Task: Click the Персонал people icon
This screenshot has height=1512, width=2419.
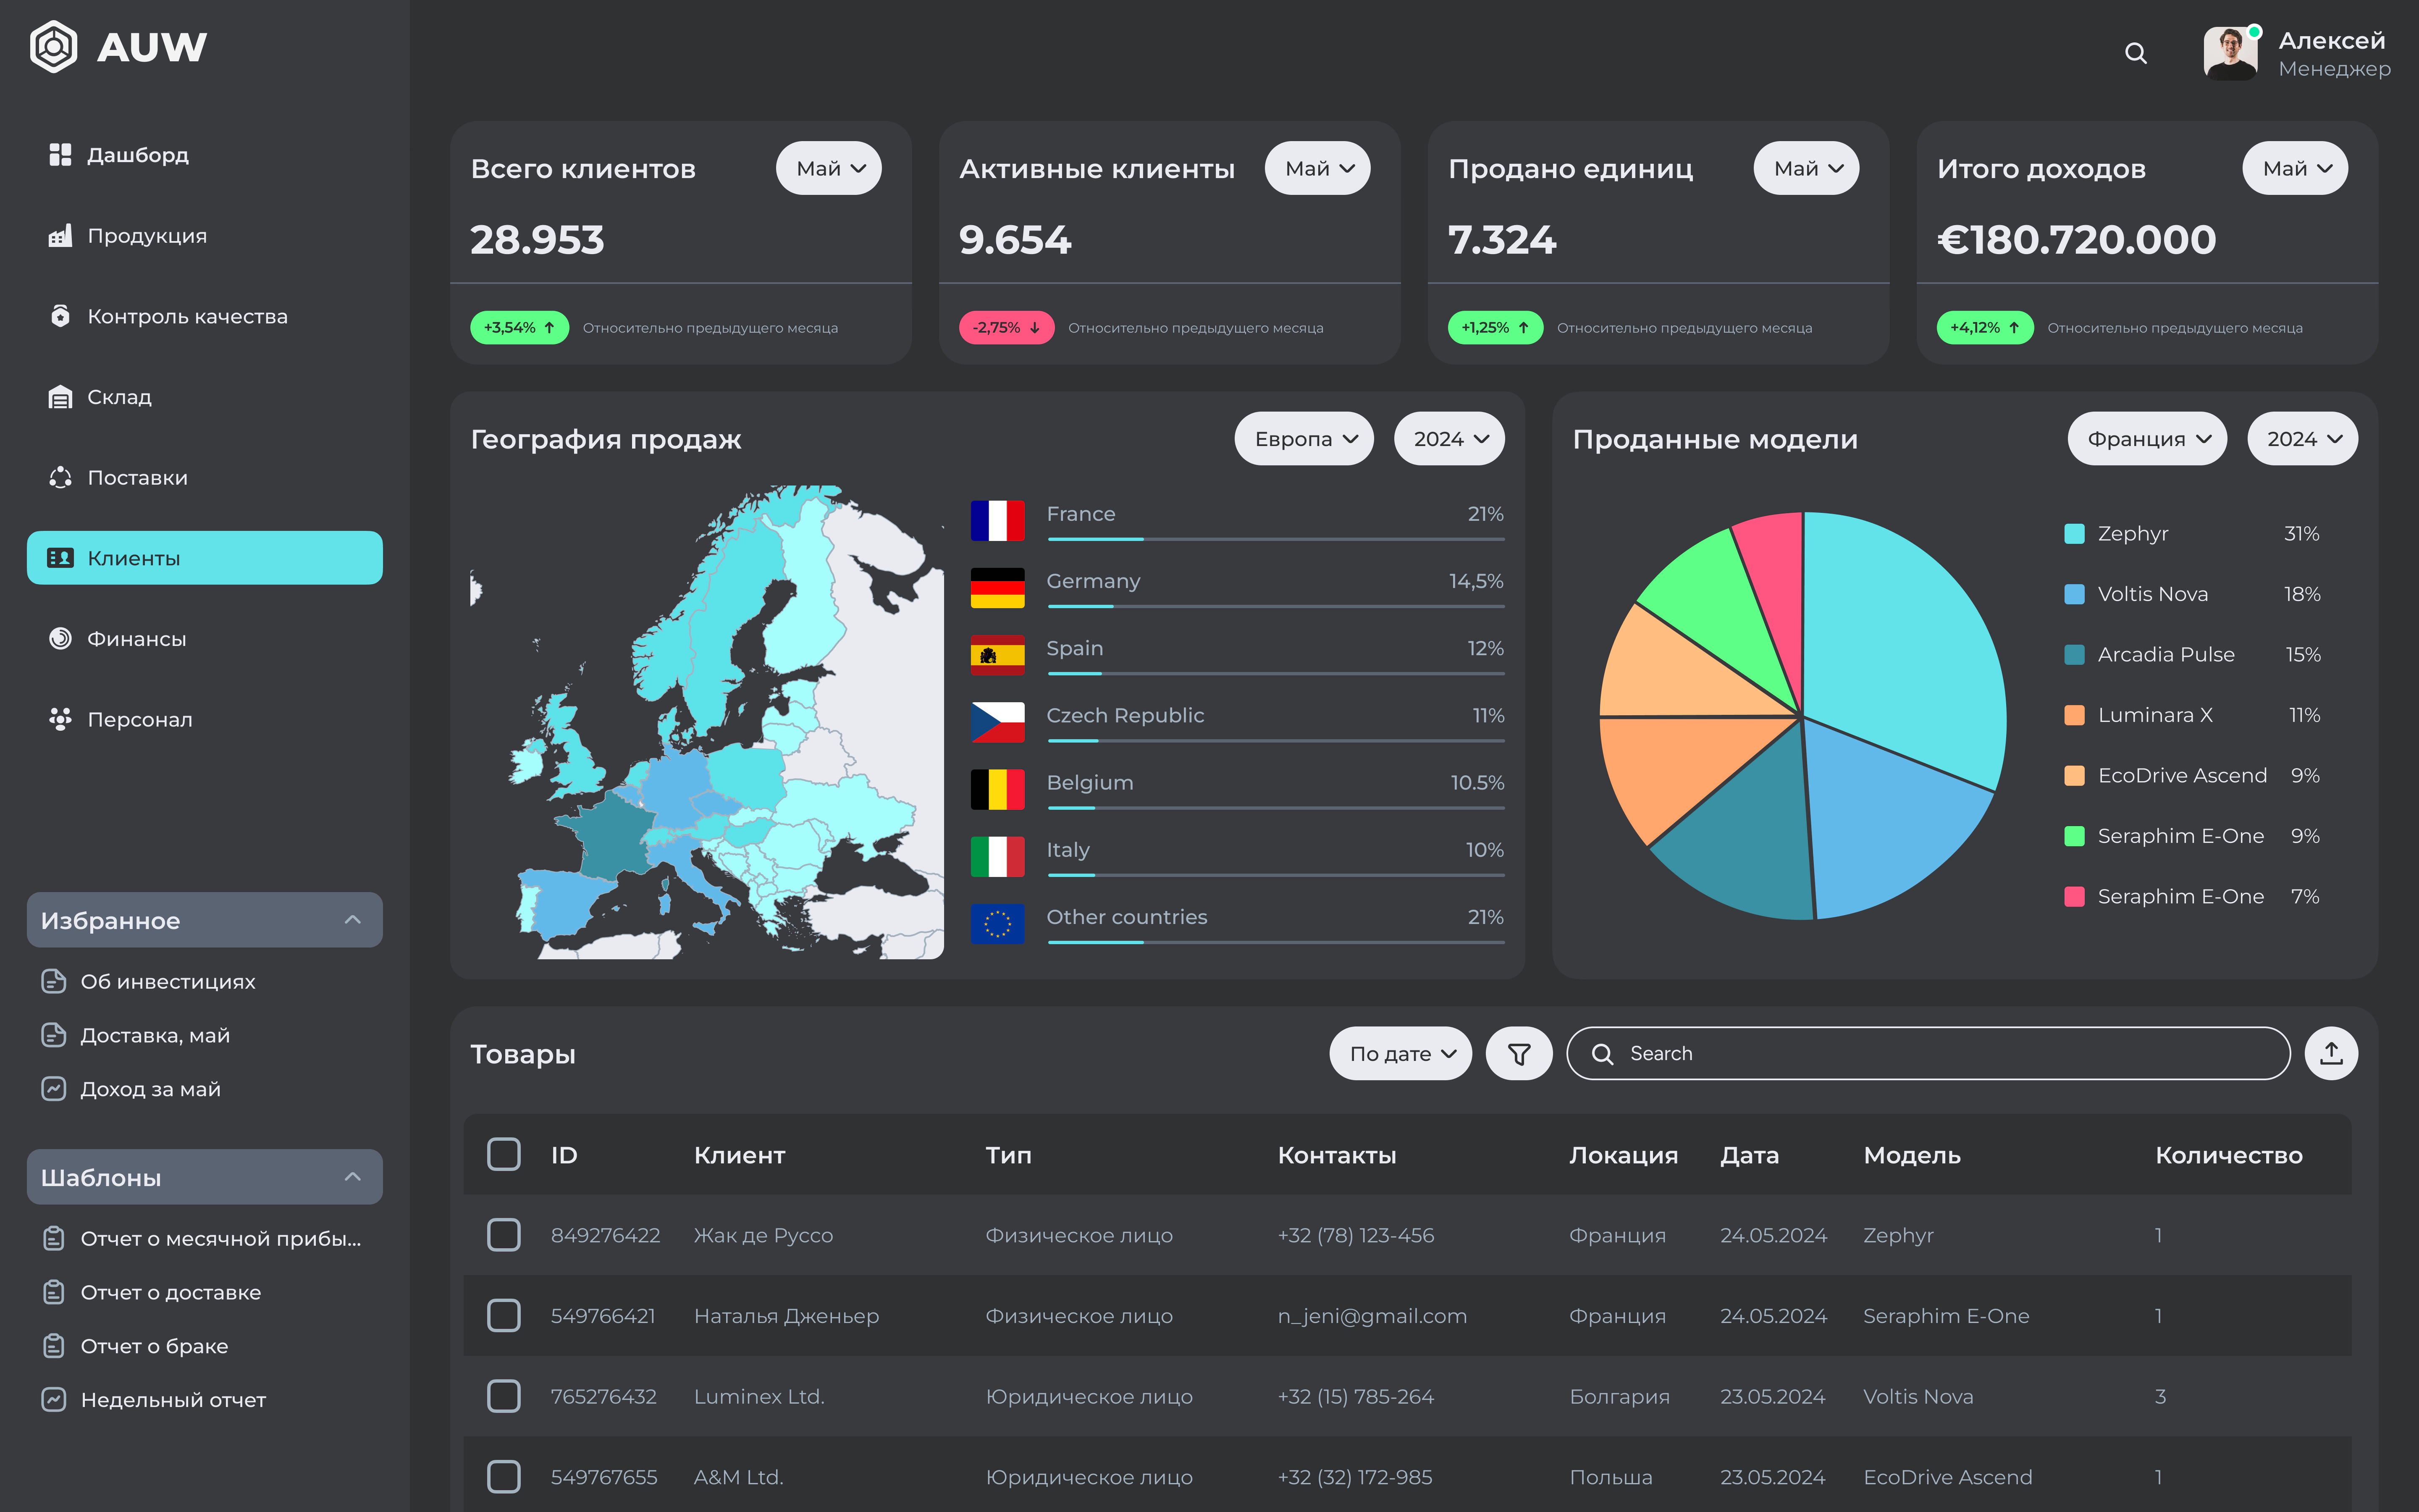Action: point(60,719)
